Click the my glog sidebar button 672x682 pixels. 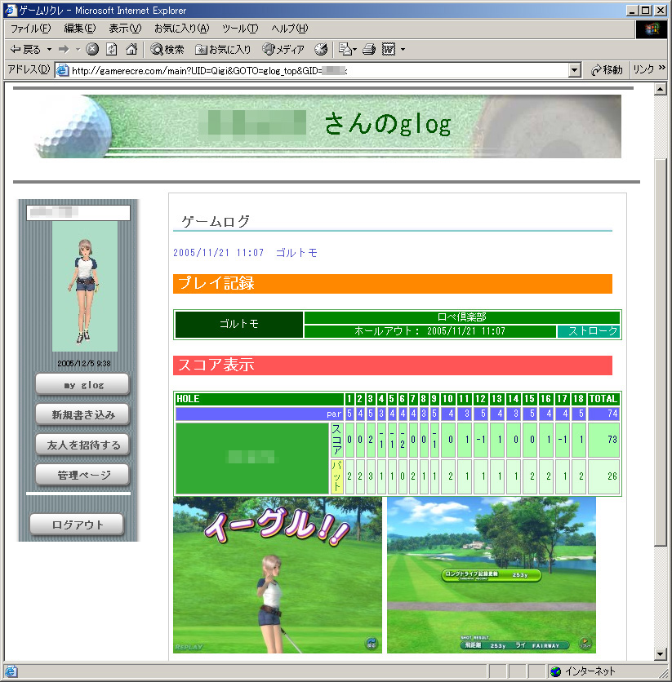tap(82, 384)
